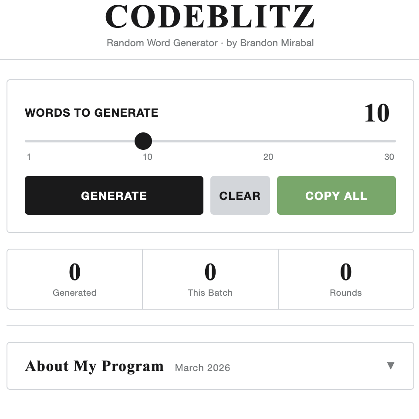The height and width of the screenshot is (419, 419).
Task: Click the slider track near the 20 mark
Action: (268, 141)
